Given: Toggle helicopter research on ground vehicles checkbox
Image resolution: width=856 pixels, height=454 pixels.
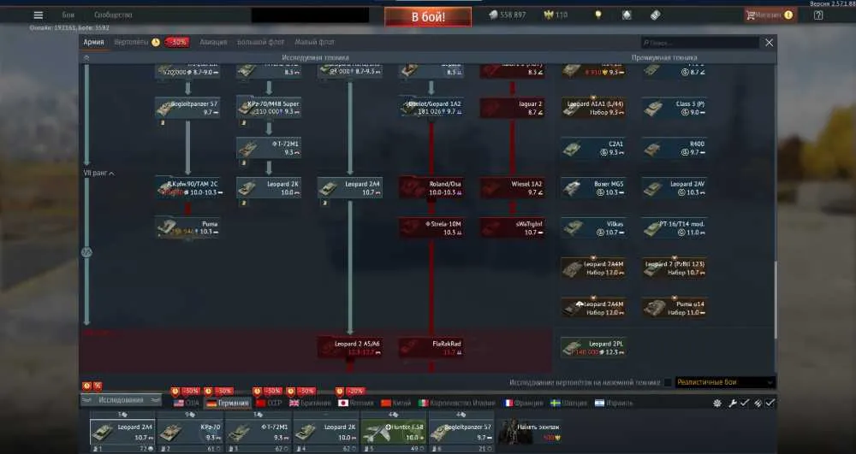Looking at the screenshot, I should pos(667,382).
